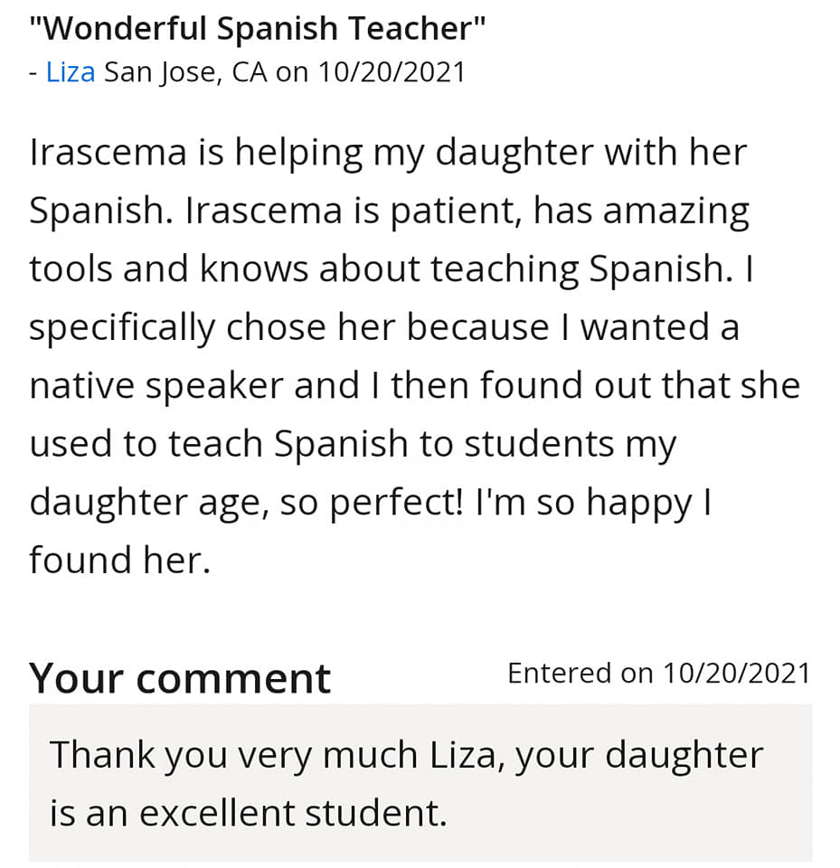The height and width of the screenshot is (868, 840).
Task: Click the "Entered on 10/20/2021" timestamp
Action: (659, 673)
